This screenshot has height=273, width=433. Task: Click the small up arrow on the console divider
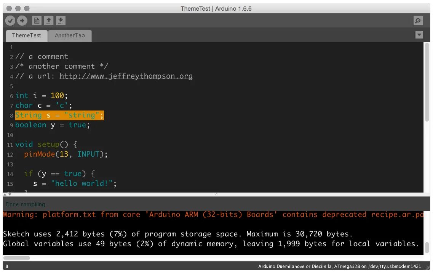click(x=5, y=194)
